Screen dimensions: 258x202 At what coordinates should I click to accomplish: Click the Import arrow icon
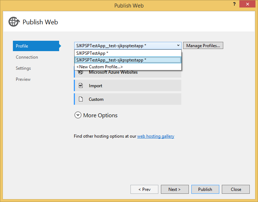[81, 86]
